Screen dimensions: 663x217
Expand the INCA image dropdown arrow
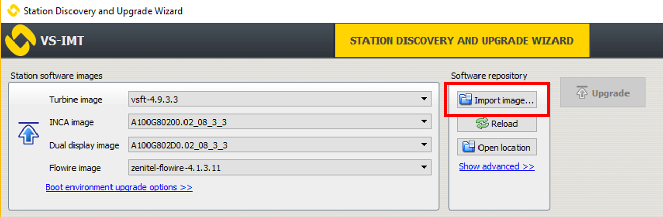coord(424,122)
